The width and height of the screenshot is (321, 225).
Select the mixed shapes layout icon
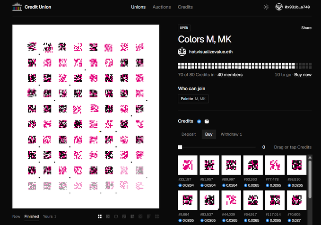point(157,216)
